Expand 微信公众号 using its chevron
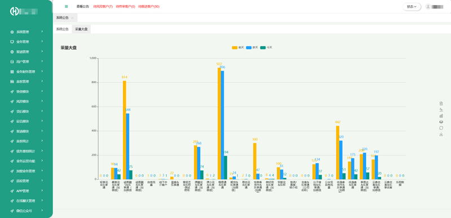Screen dimensions: 451x218 (42, 210)
